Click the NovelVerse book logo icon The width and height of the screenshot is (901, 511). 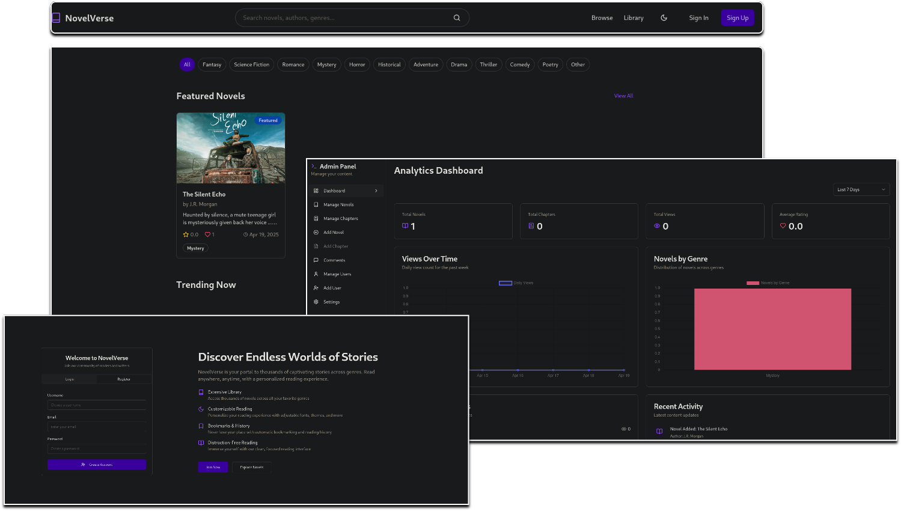[56, 18]
